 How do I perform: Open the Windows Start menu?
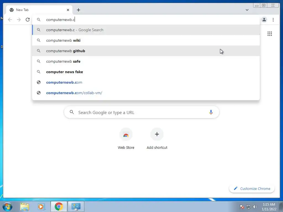point(7,206)
